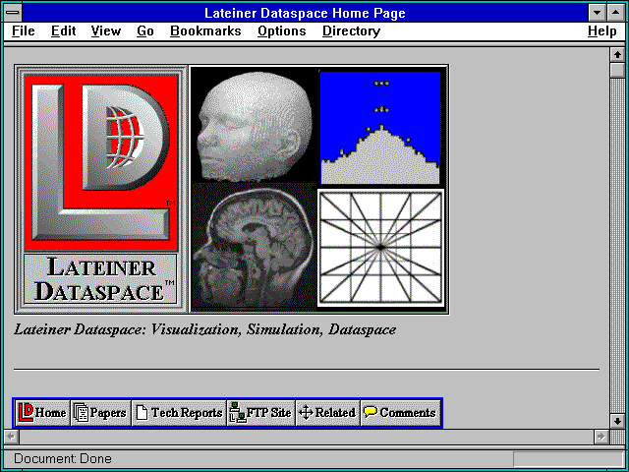Click the 'Lateiner Dataspace Home Page' title bar
This screenshot has width=629, height=472.
pos(305,13)
